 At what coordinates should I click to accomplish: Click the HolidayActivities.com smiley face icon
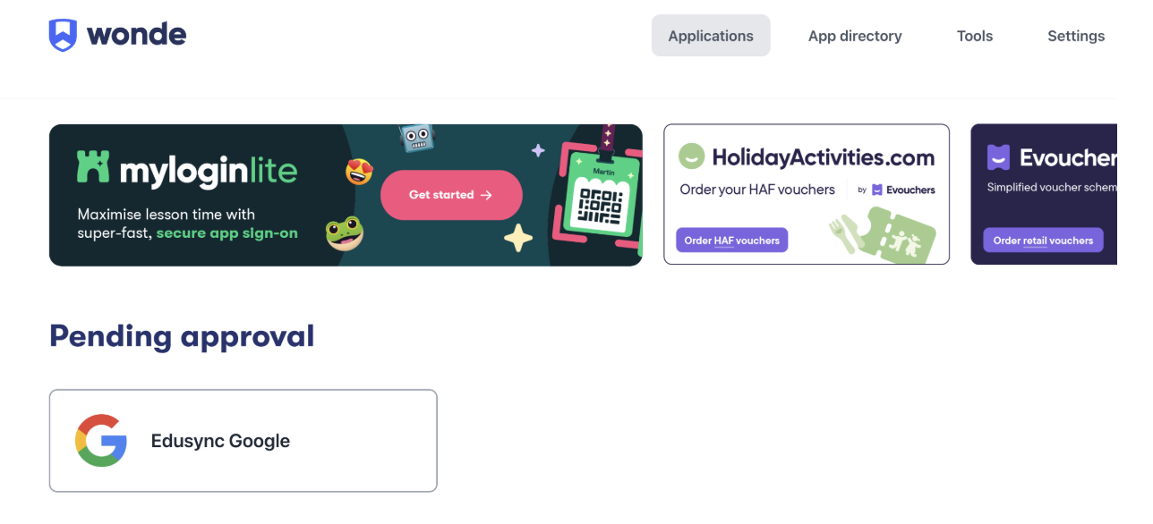(691, 155)
